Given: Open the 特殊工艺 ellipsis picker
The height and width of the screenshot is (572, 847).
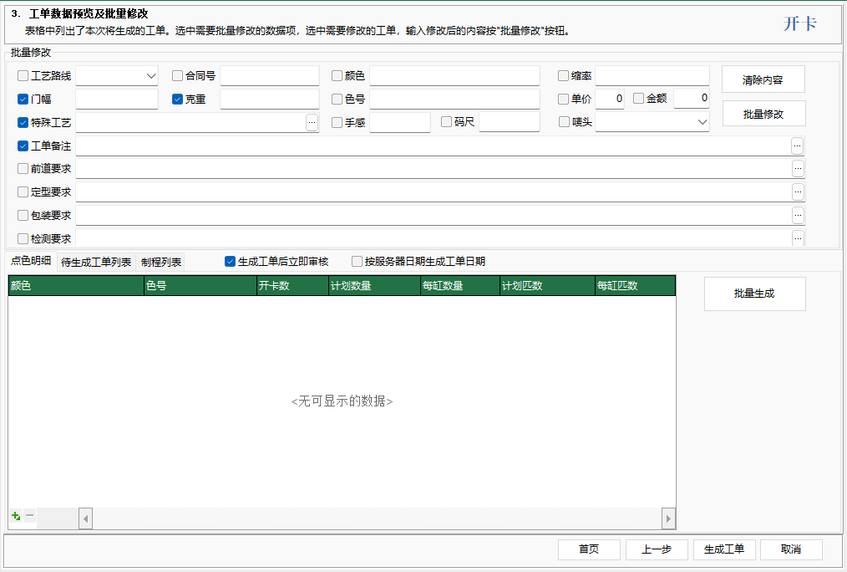Looking at the screenshot, I should pos(312,122).
